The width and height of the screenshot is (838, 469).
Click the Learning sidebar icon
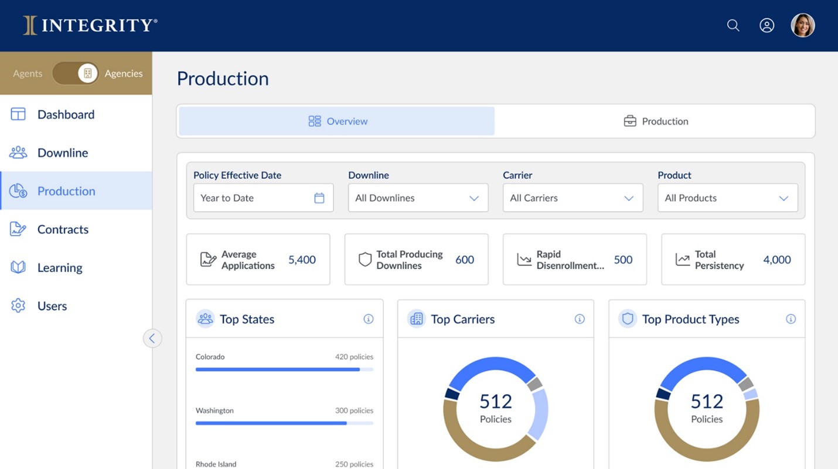click(18, 267)
